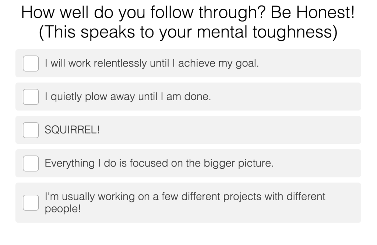The image size is (377, 245).
Task: Click the words 'bigger picture.' in fourth option
Action: [239, 163]
